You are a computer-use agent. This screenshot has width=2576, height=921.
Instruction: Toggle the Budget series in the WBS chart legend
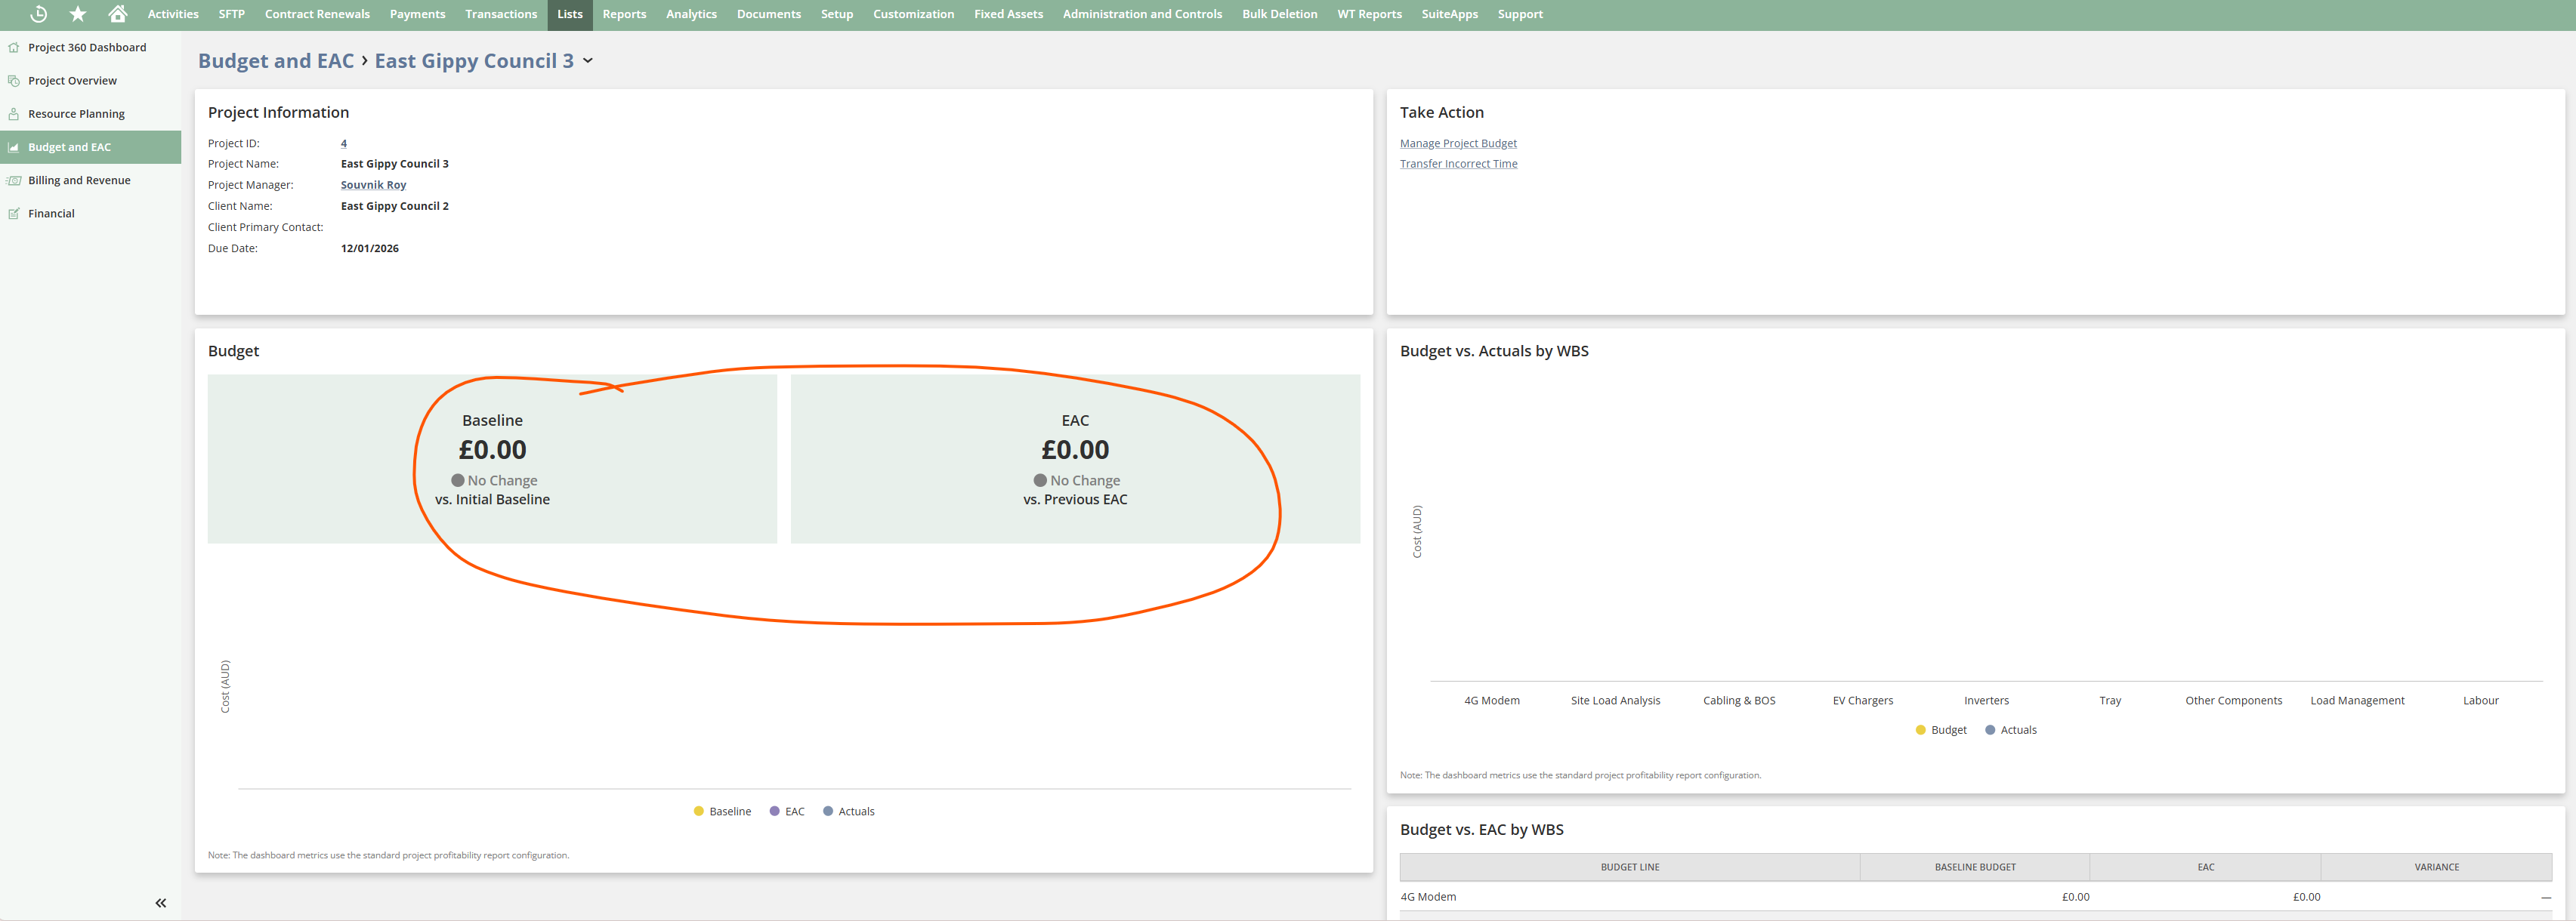(x=1941, y=729)
